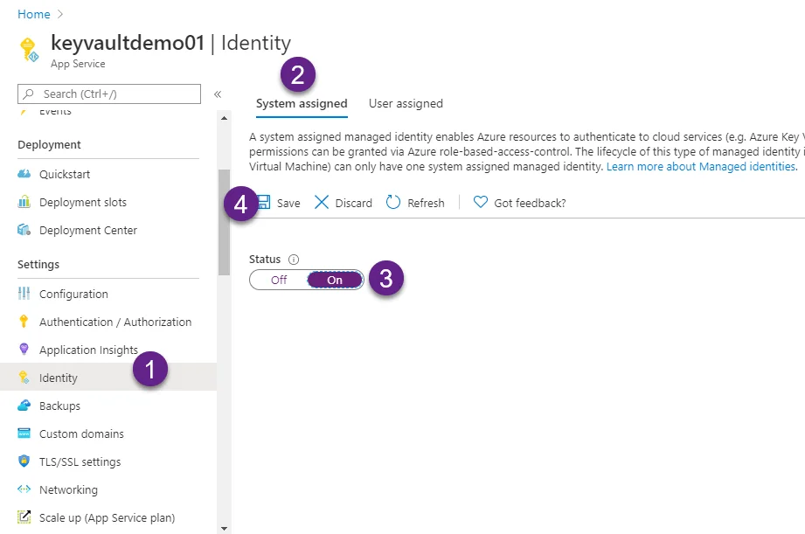The image size is (805, 534).
Task: Click the sidebar search field
Action: pyautogui.click(x=109, y=94)
